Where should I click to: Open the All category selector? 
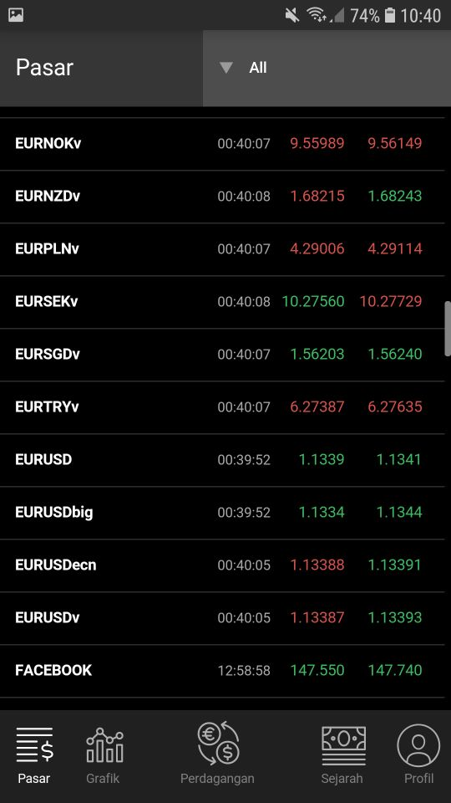click(x=327, y=68)
